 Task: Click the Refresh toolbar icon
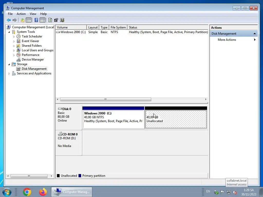(x=50, y=20)
